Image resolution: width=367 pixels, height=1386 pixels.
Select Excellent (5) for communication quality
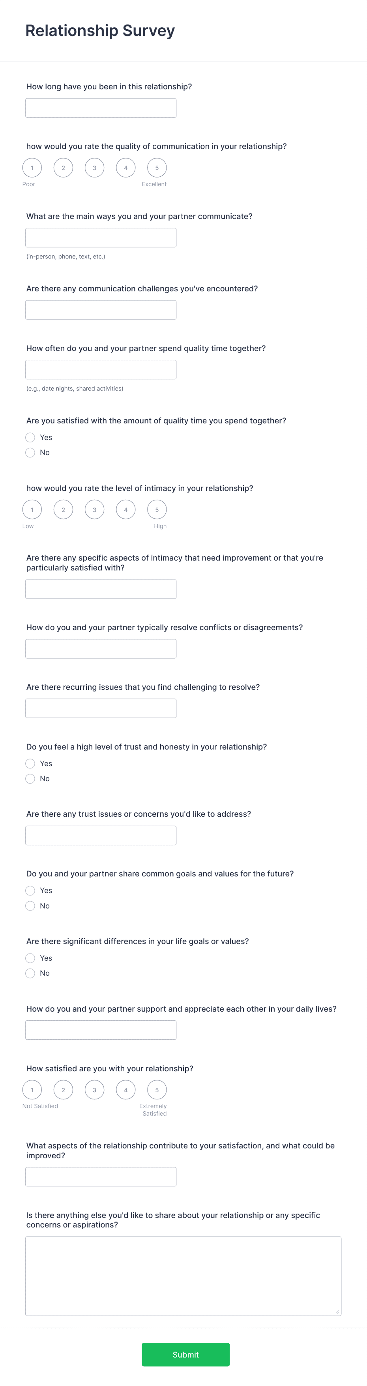pyautogui.click(x=157, y=167)
